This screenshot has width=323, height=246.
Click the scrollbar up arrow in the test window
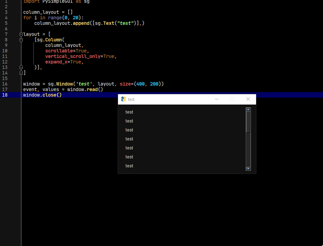pos(248,109)
